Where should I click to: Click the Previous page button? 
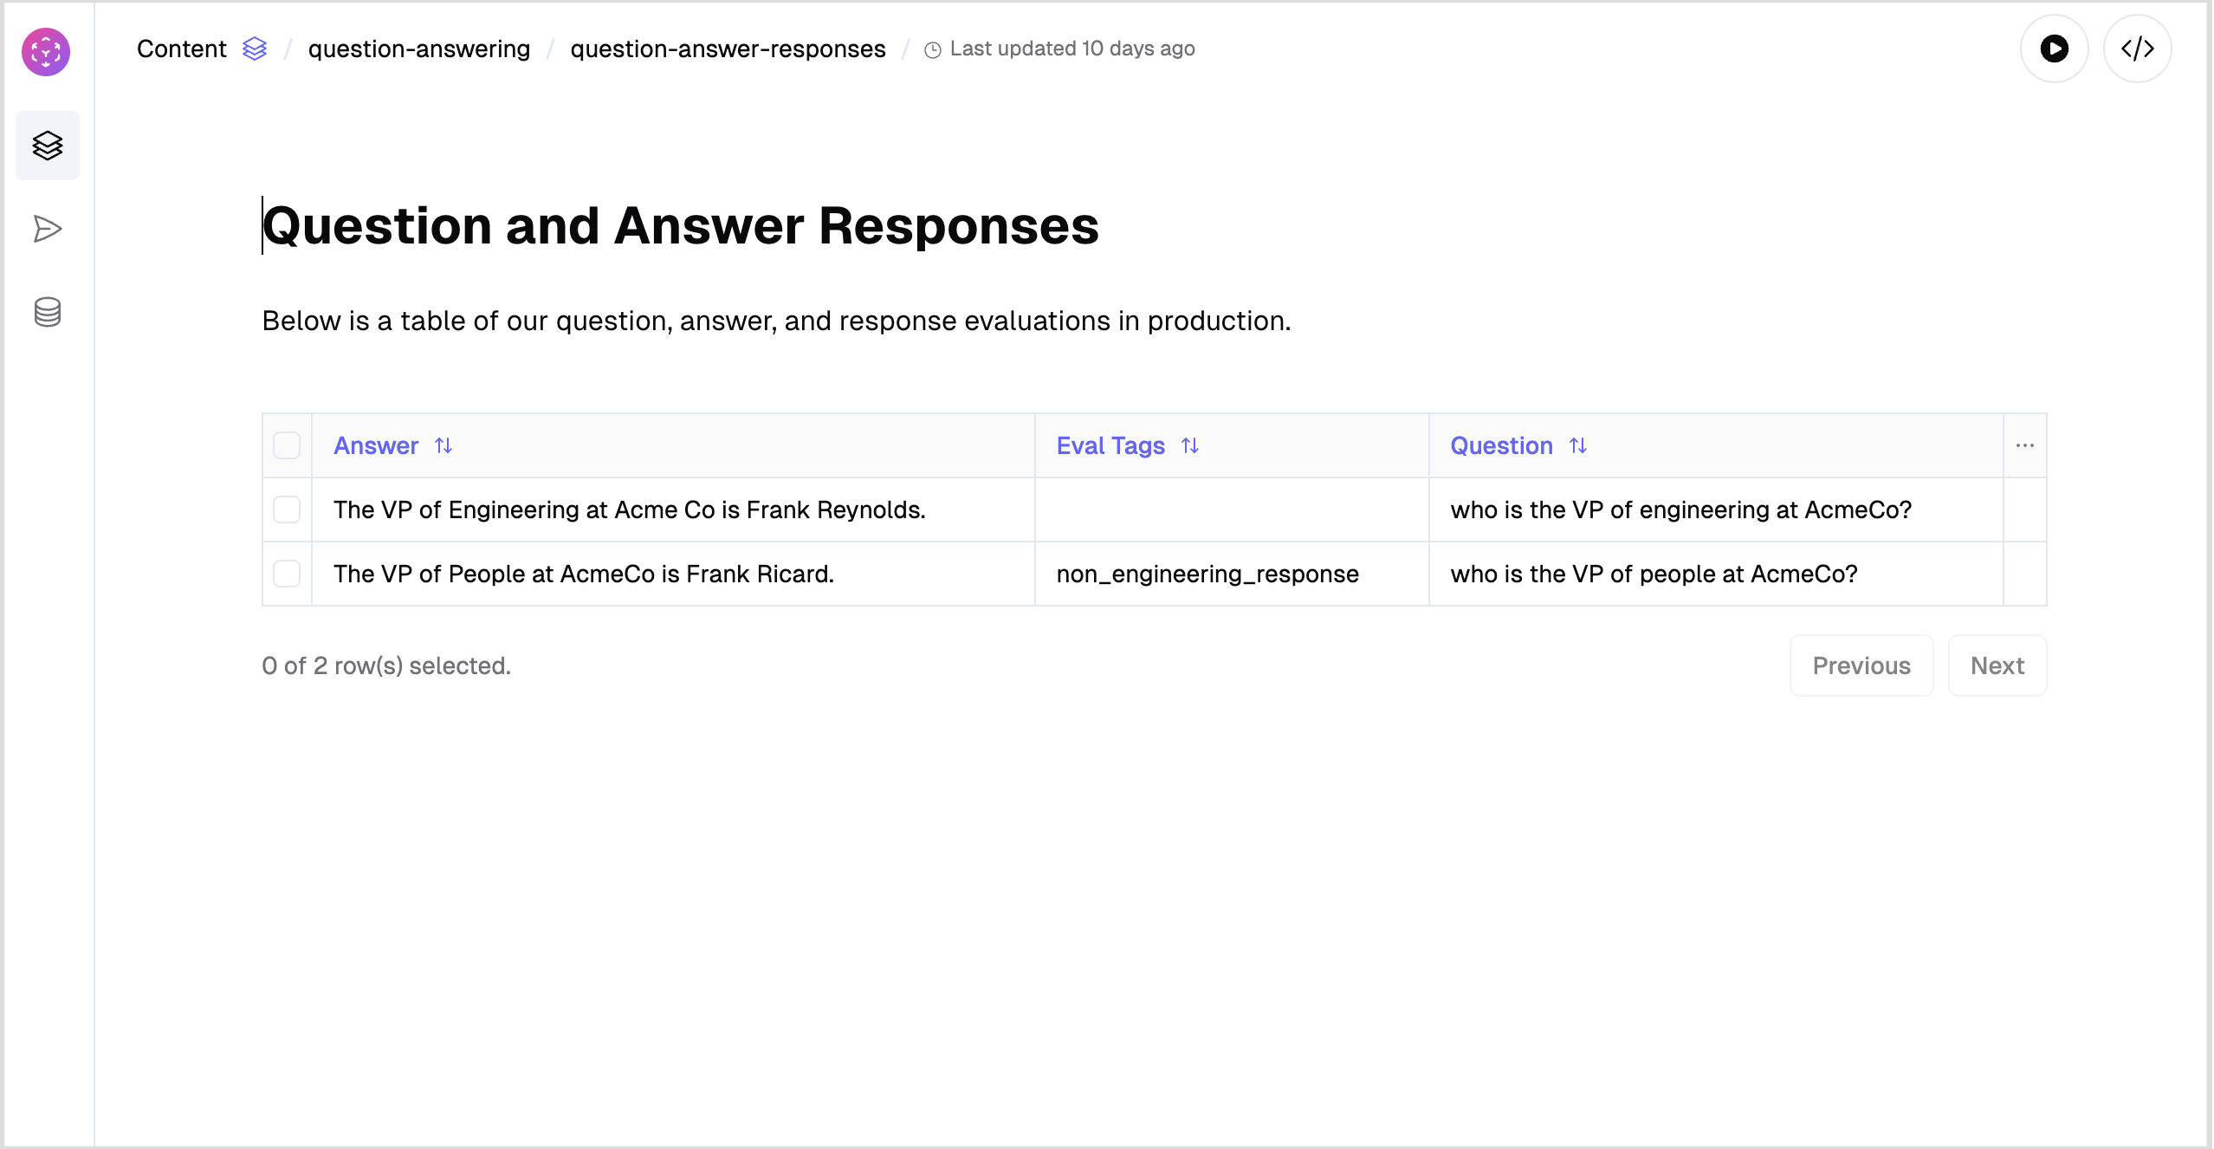click(1861, 665)
